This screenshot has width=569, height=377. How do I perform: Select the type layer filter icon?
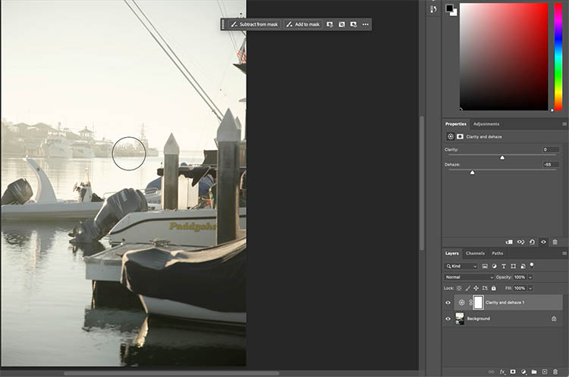(504, 266)
